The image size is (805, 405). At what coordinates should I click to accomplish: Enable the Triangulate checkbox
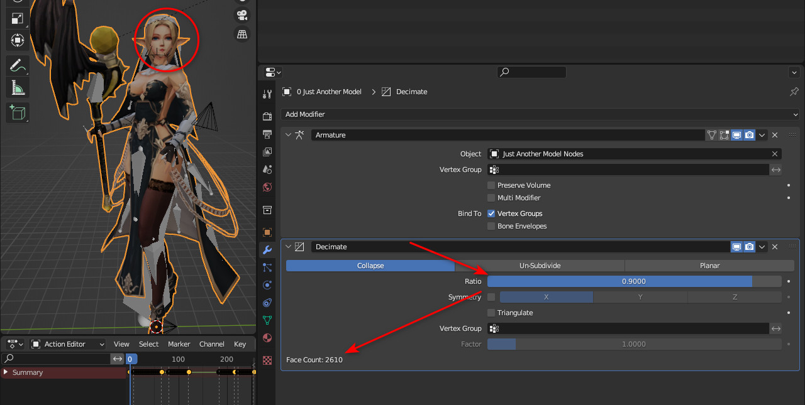(x=491, y=313)
